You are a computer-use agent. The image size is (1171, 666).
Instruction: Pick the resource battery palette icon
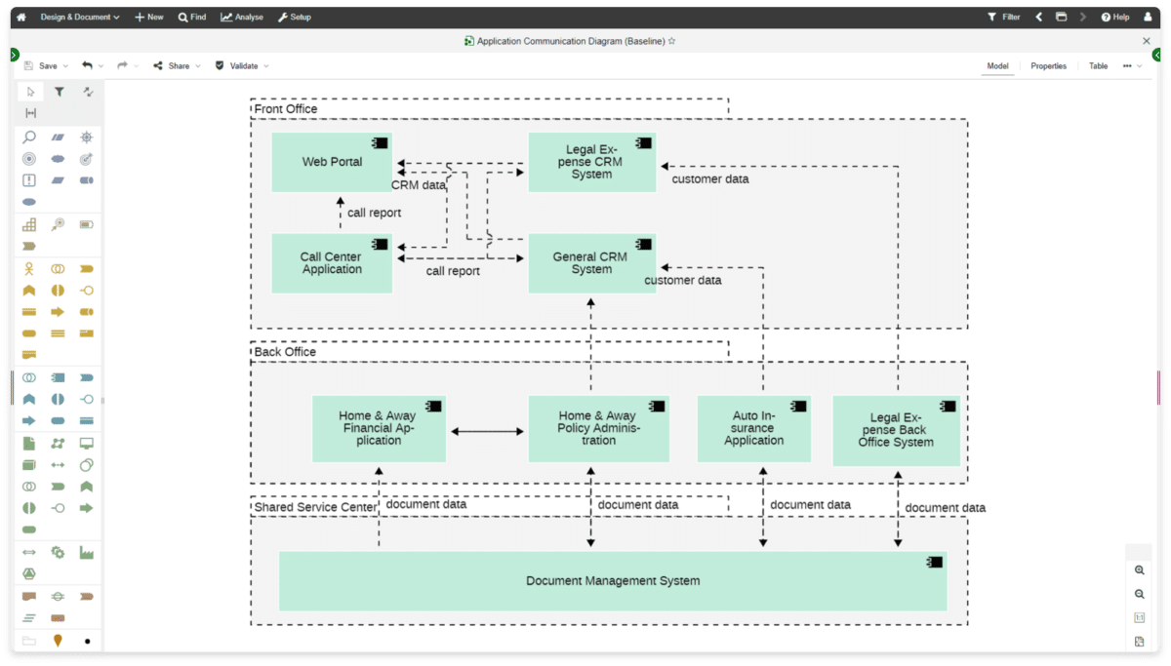click(86, 224)
